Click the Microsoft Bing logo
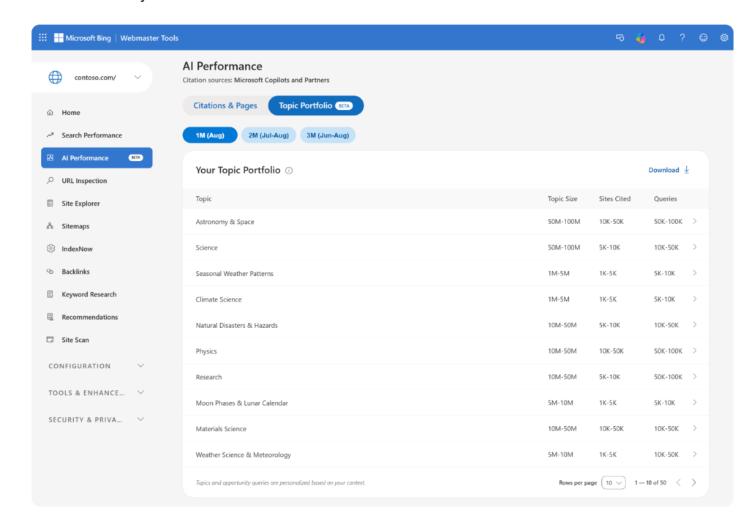 pyautogui.click(x=82, y=38)
